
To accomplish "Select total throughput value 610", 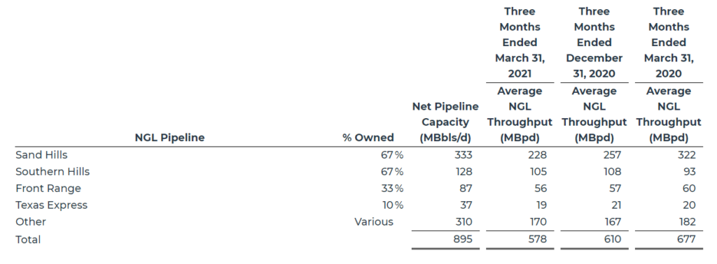I will point(612,240).
